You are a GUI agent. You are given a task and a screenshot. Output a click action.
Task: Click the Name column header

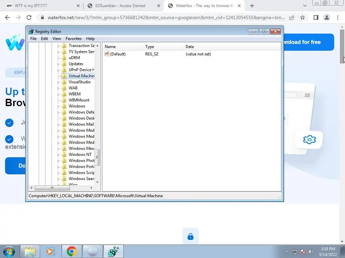coord(123,46)
